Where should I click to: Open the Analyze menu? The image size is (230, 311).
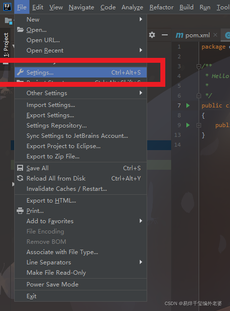point(132,7)
